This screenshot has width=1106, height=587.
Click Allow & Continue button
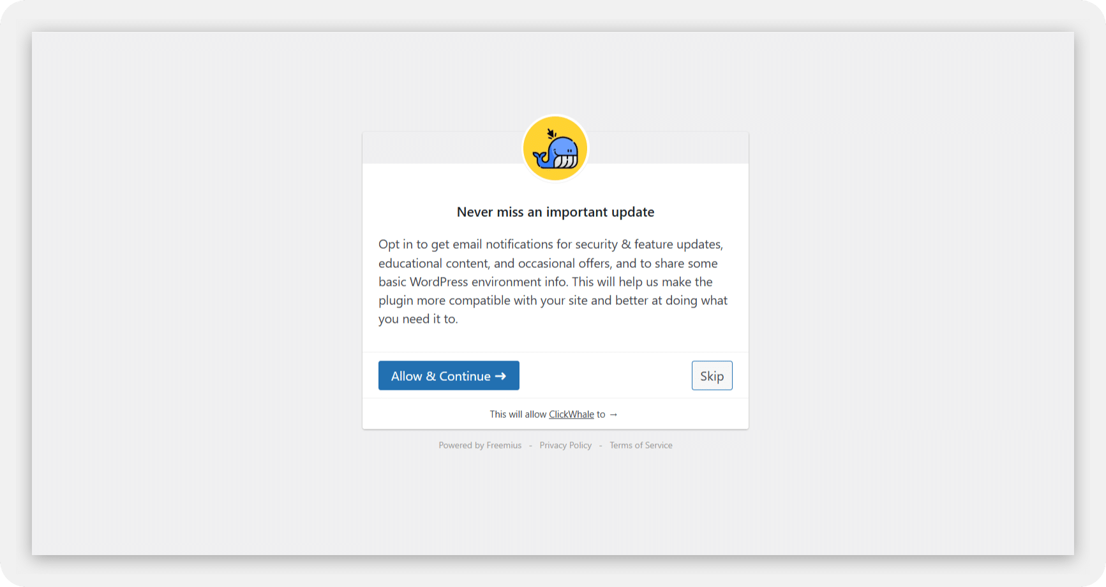pyautogui.click(x=449, y=376)
